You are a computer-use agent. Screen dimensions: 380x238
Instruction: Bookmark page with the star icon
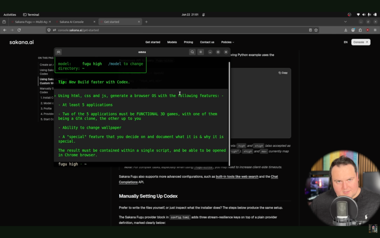coord(316,30)
